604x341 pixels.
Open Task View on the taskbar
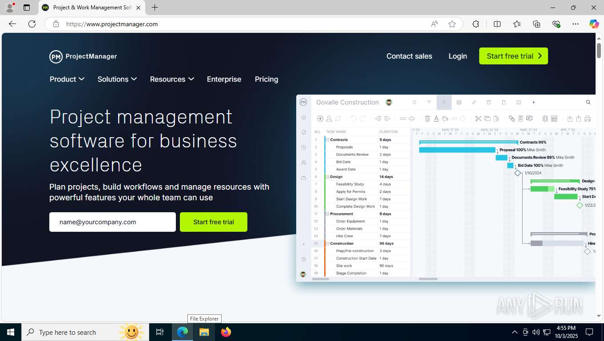click(x=160, y=332)
